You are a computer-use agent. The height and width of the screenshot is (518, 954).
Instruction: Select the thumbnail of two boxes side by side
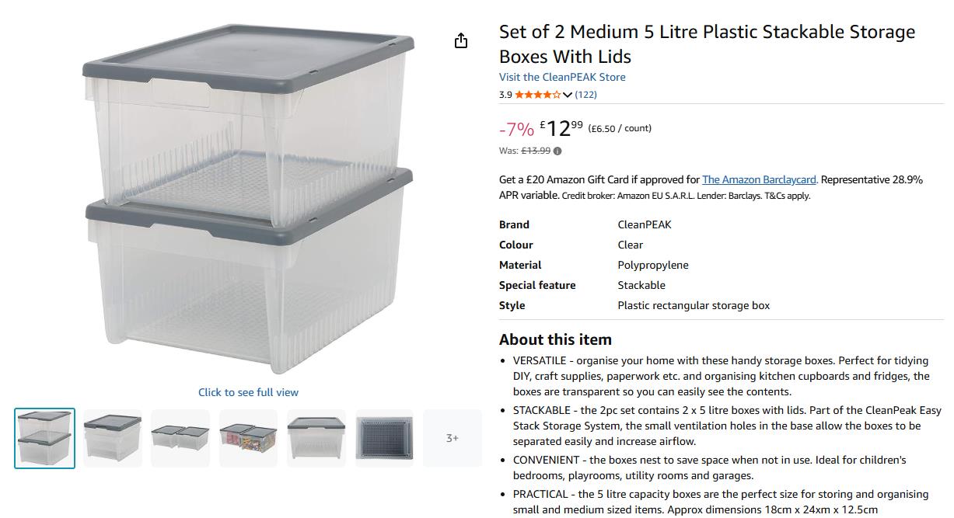point(180,438)
